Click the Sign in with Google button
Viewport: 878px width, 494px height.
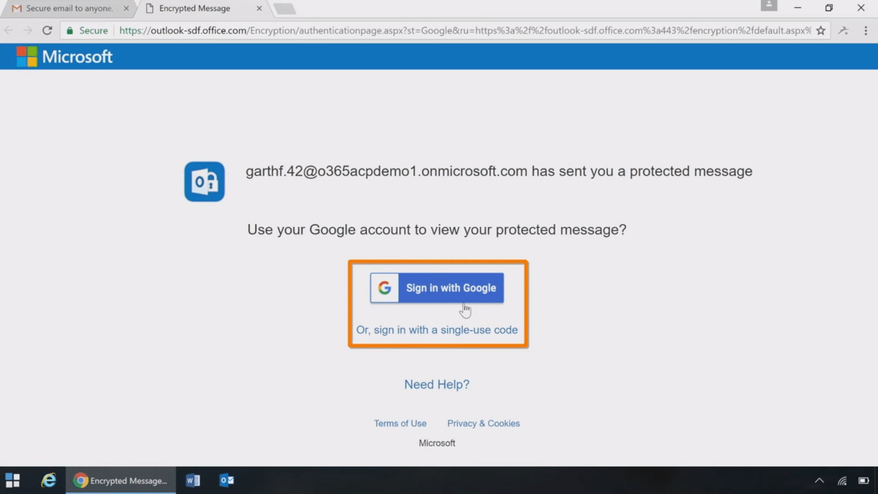[x=437, y=287]
